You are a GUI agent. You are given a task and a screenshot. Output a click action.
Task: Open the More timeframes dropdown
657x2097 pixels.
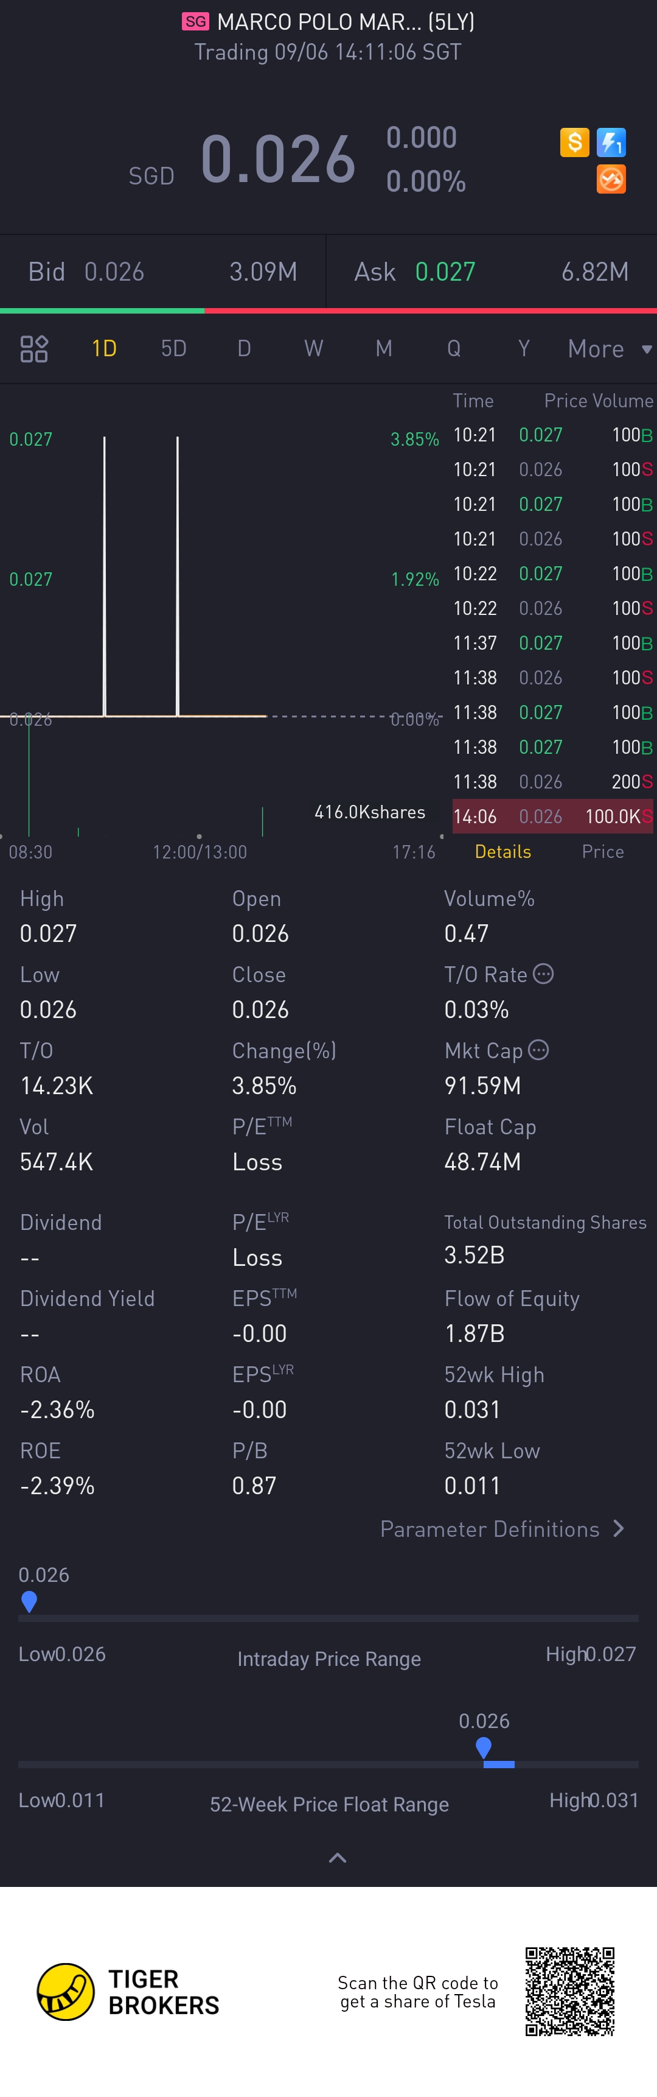[x=609, y=349]
